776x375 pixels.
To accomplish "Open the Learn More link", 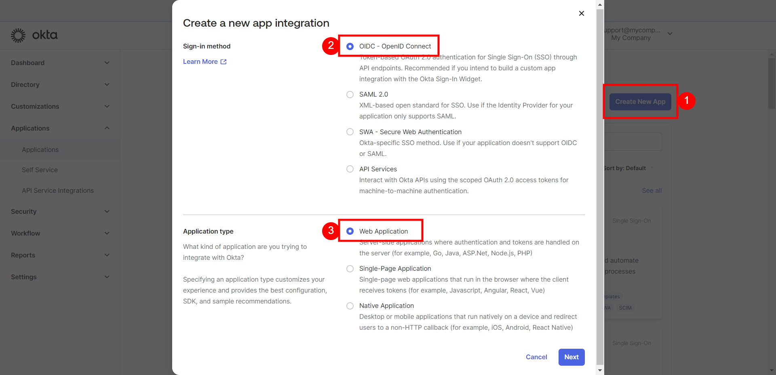I will [200, 62].
